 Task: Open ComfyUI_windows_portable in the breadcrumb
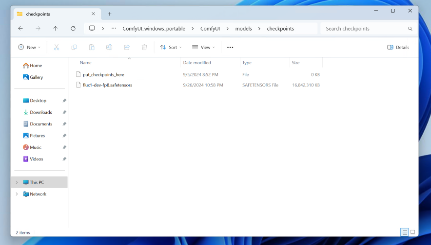coord(154,29)
